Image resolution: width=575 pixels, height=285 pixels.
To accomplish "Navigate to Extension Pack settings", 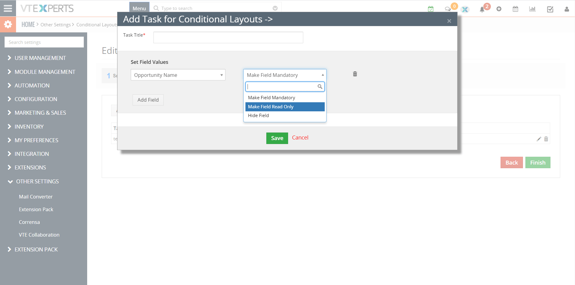I will [36, 209].
